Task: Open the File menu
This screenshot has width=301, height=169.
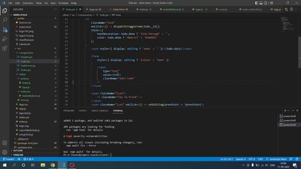Action: pyautogui.click(x=10, y=3)
